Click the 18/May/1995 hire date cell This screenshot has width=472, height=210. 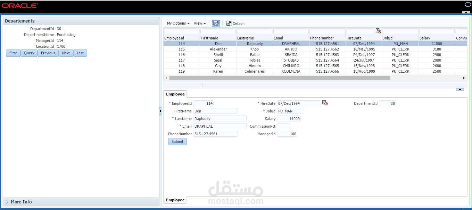coord(364,49)
